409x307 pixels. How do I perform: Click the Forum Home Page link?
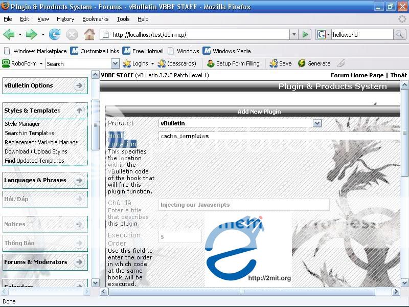357,75
